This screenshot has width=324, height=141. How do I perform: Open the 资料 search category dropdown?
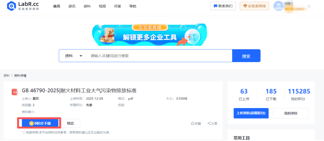click(74, 56)
